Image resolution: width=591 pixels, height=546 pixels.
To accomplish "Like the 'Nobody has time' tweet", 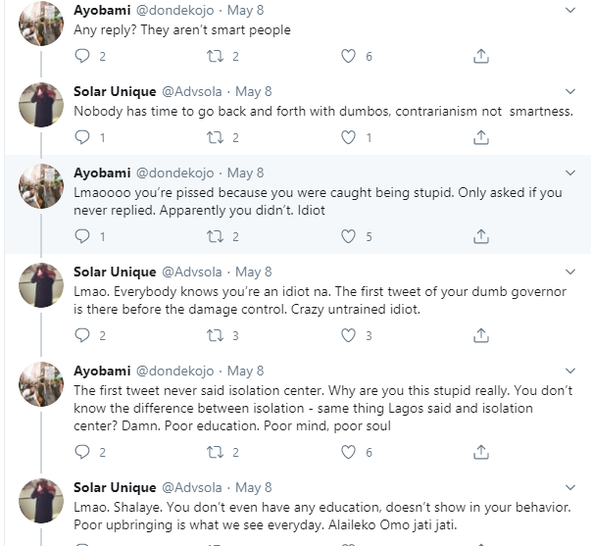I will click(x=348, y=138).
